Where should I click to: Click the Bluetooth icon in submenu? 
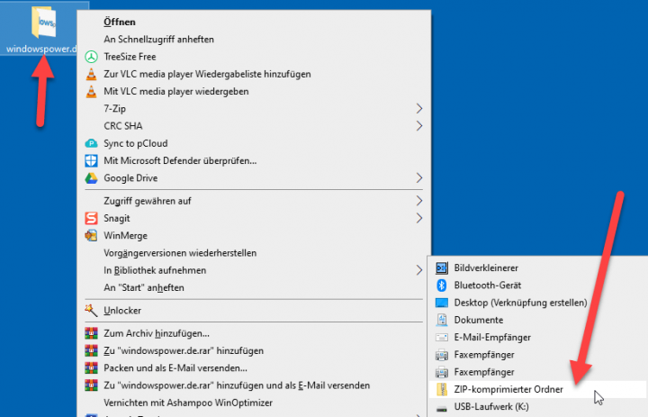click(x=441, y=285)
